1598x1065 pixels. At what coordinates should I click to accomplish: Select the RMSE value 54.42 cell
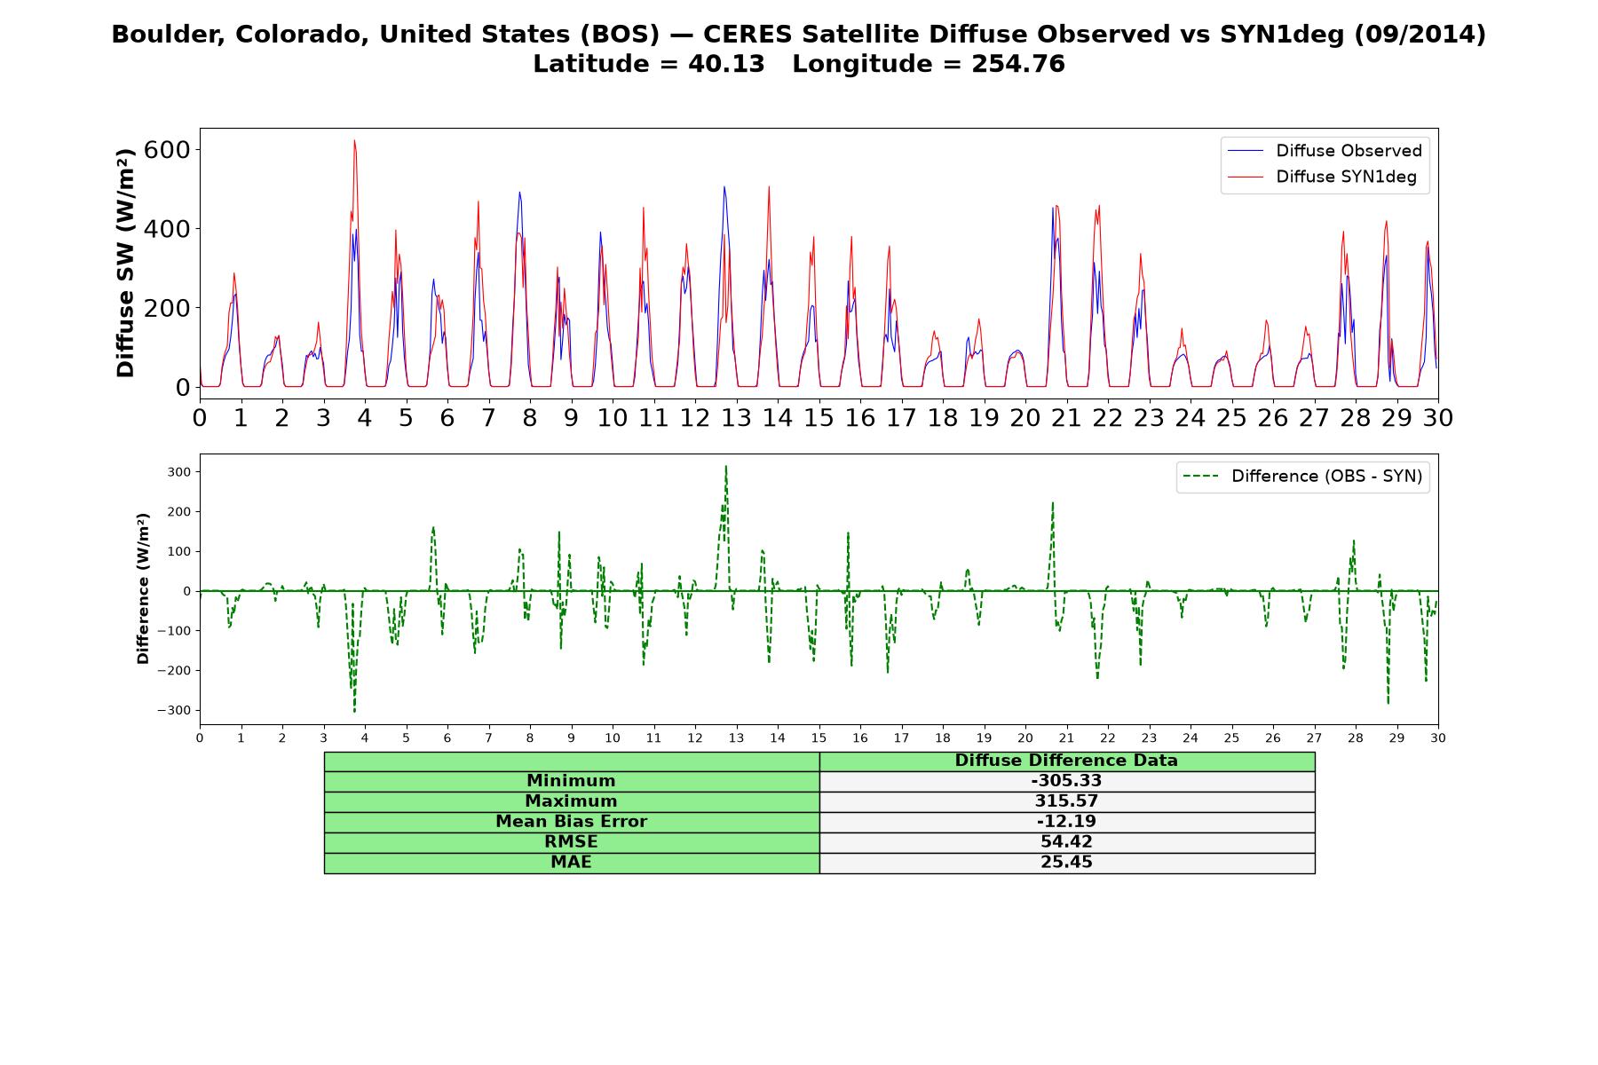1067,842
